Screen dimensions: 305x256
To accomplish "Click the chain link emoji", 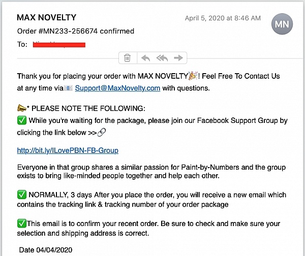I will [101, 133].
